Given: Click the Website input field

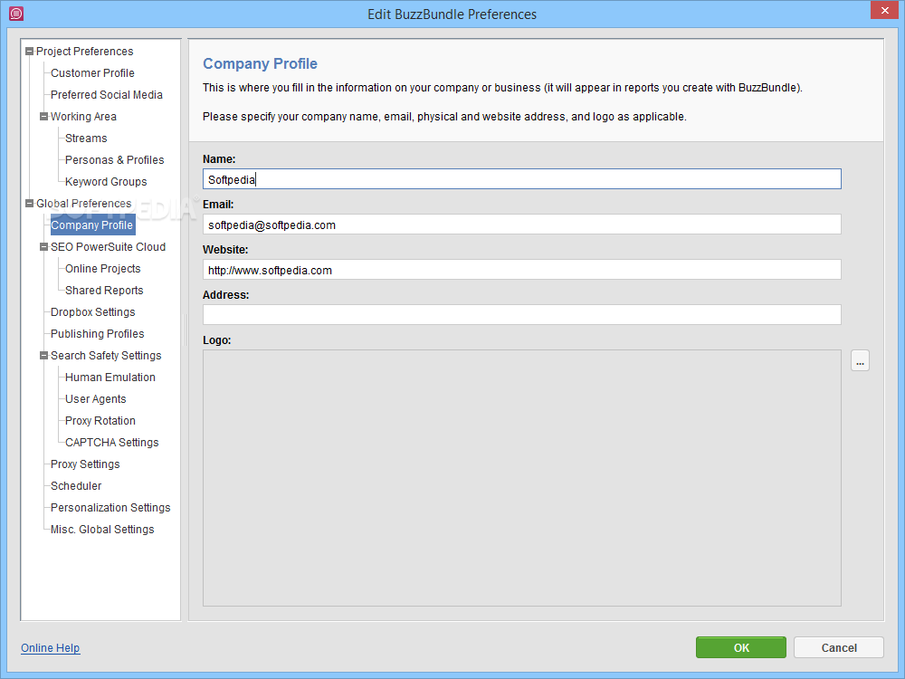Looking at the screenshot, I should tap(522, 270).
